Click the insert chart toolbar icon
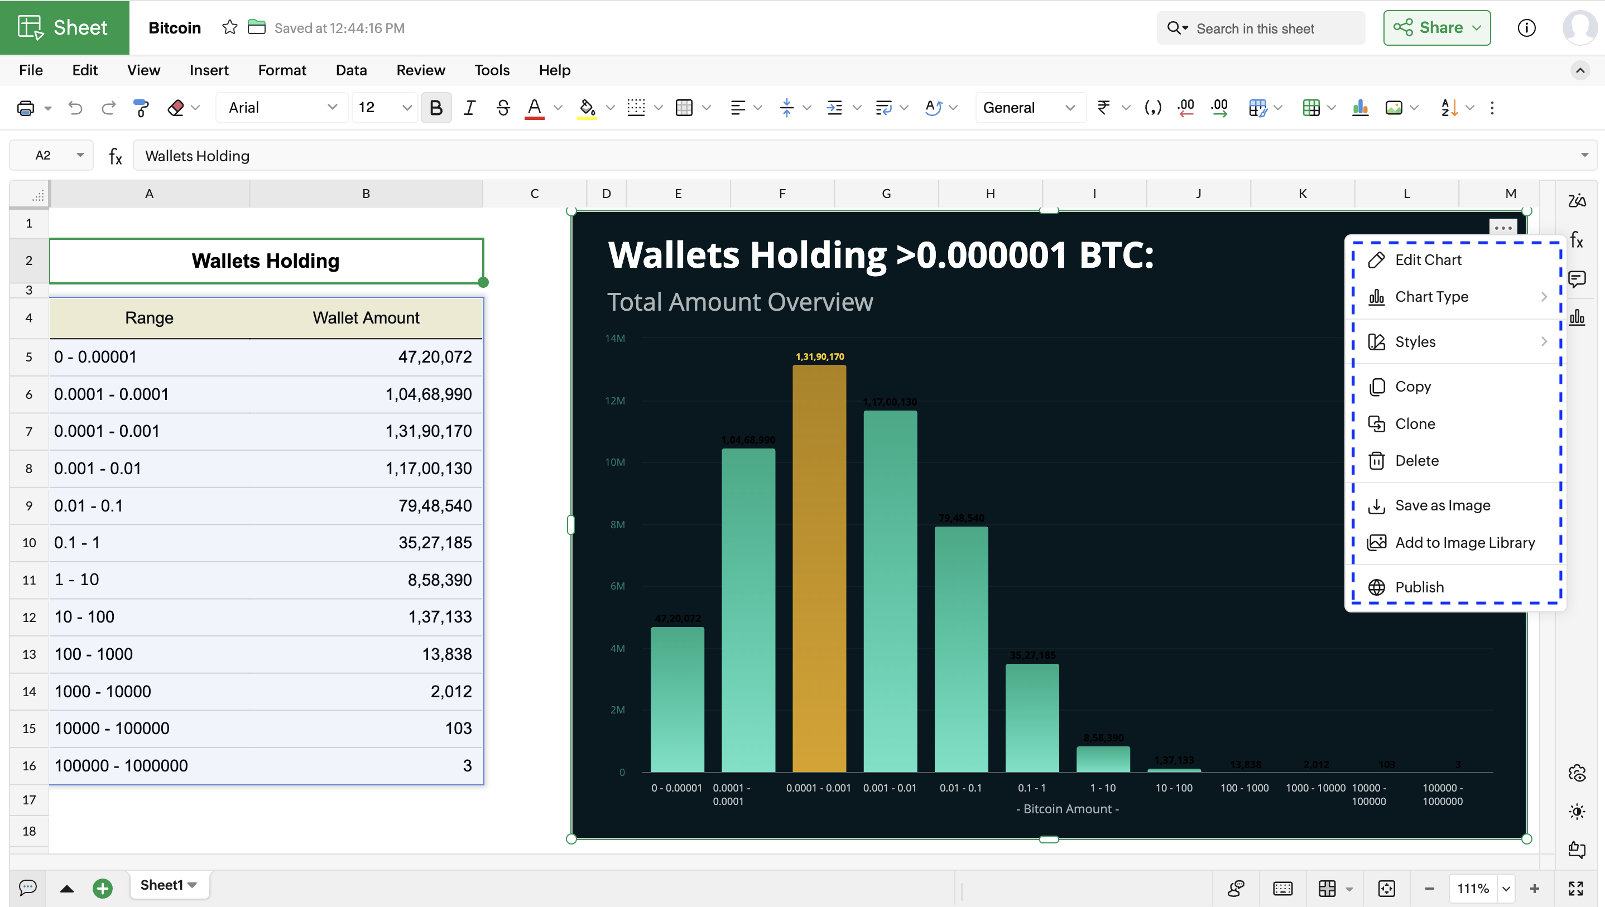Viewport: 1605px width, 907px height. click(1359, 108)
